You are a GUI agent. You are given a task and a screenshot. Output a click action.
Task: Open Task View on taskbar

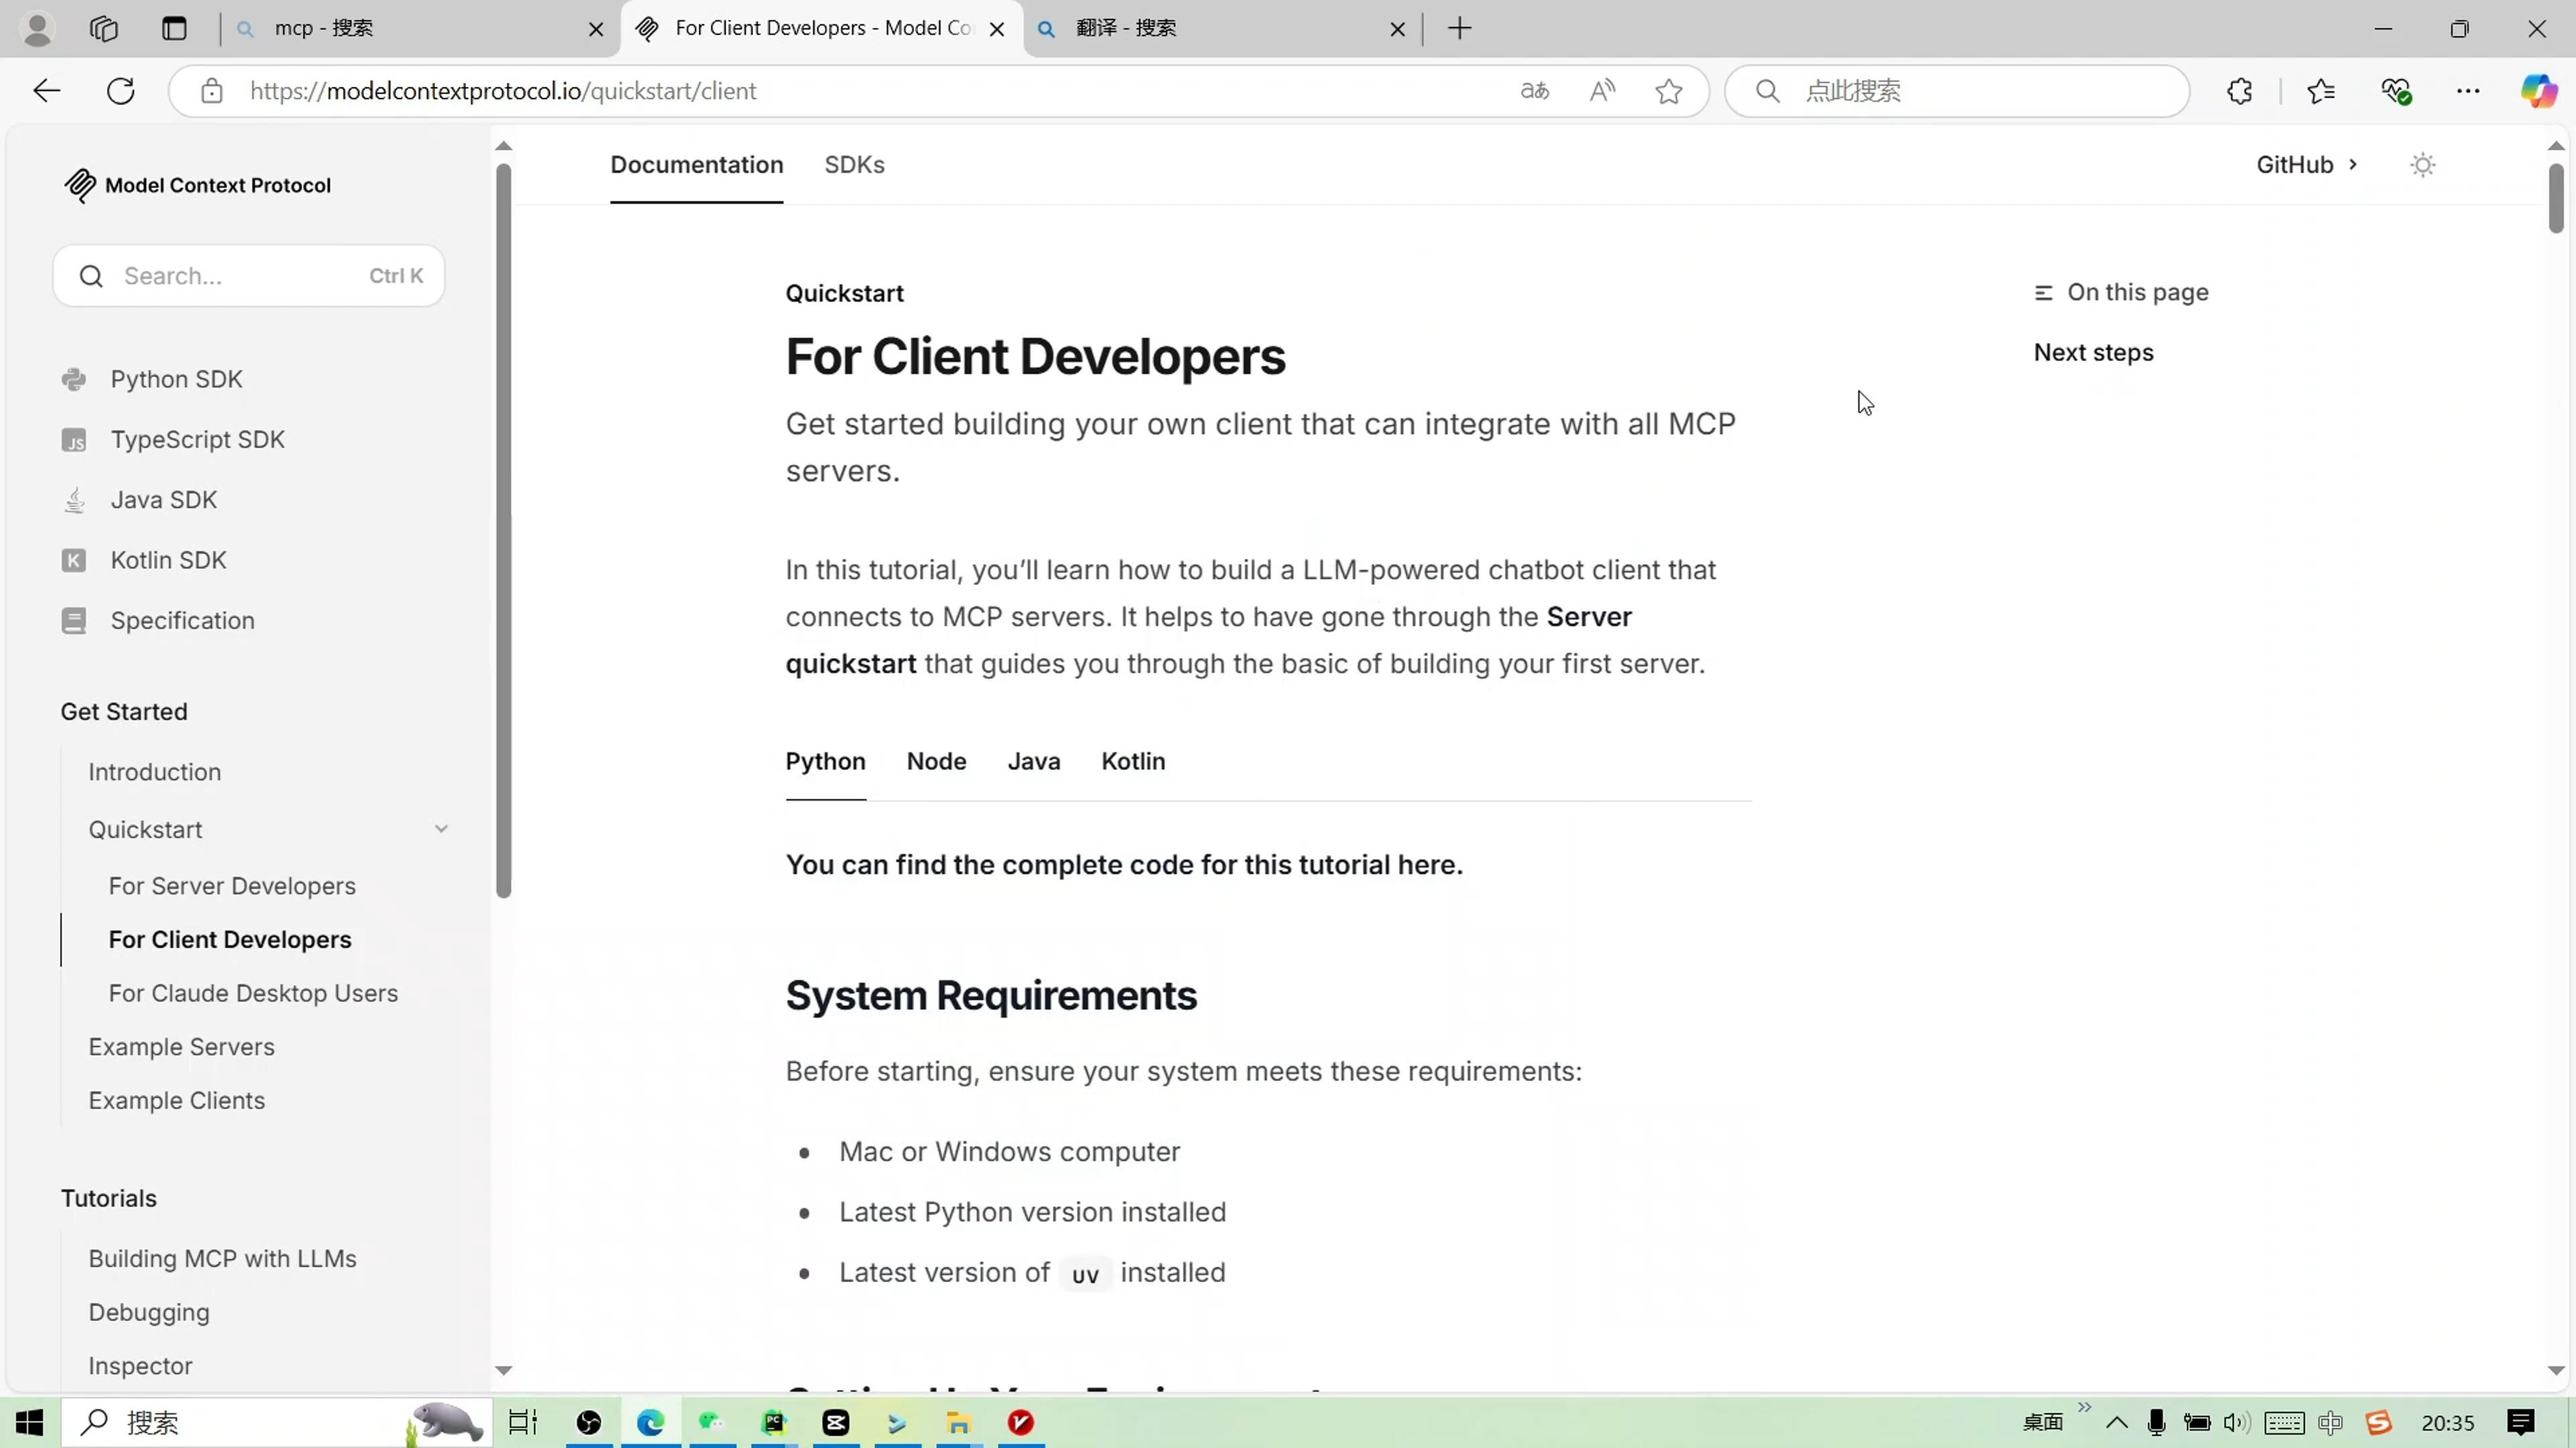[x=522, y=1422]
